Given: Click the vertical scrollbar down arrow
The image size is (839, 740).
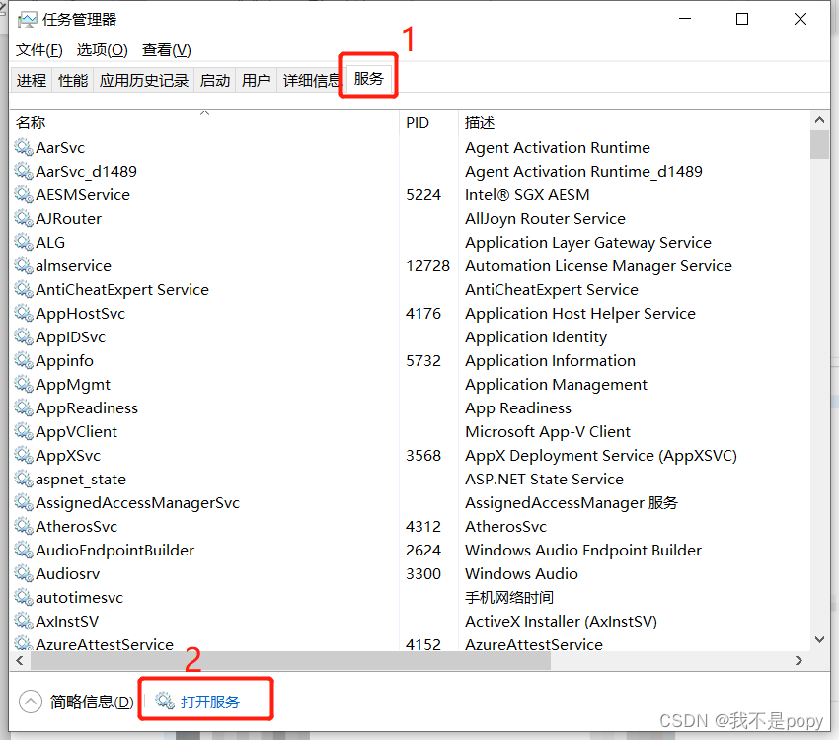Looking at the screenshot, I should pos(819,639).
